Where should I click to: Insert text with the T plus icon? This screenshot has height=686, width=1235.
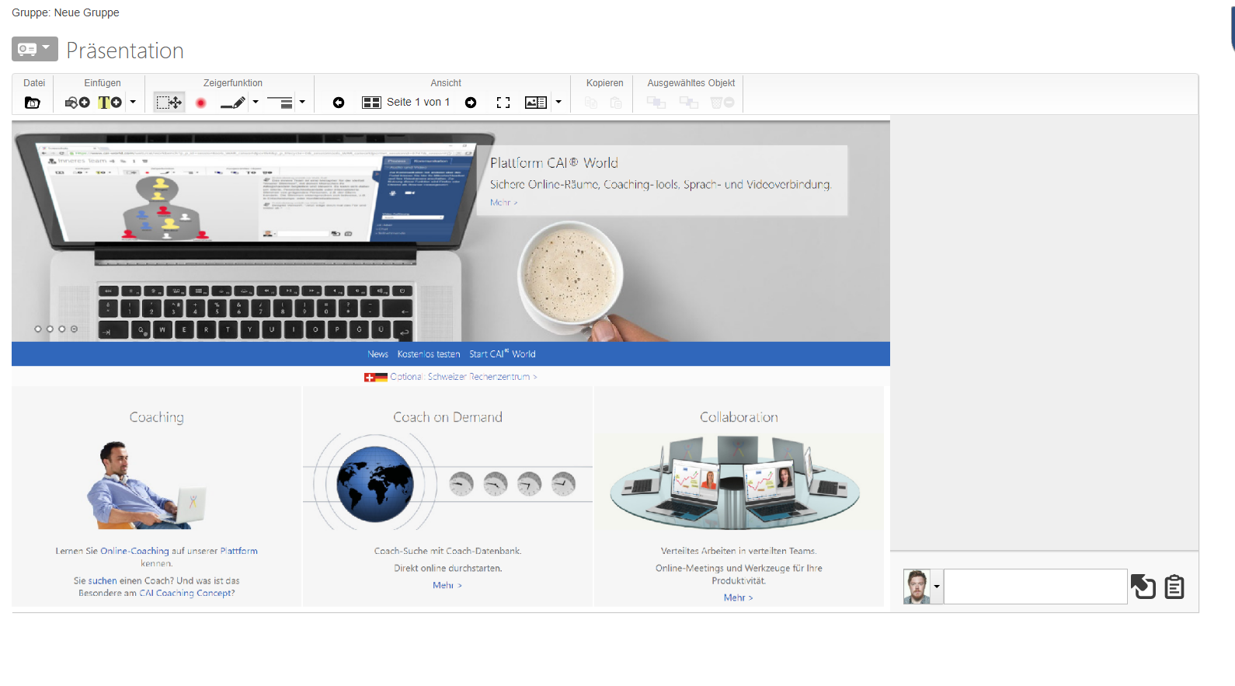click(110, 103)
